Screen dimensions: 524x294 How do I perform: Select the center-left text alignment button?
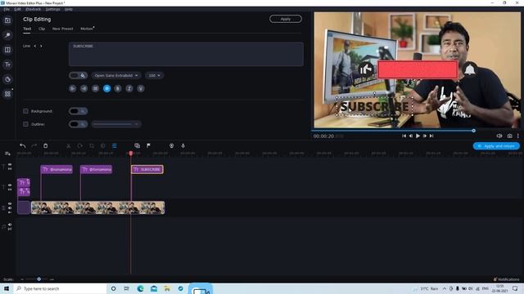click(x=84, y=89)
